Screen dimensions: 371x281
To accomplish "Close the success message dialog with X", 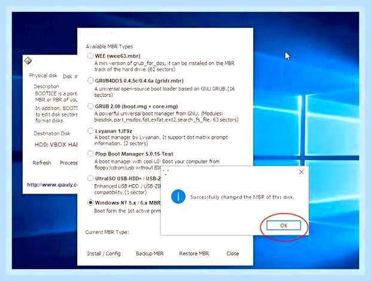I will tap(301, 172).
